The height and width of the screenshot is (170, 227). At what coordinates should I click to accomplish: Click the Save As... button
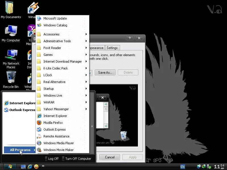tap(105, 73)
